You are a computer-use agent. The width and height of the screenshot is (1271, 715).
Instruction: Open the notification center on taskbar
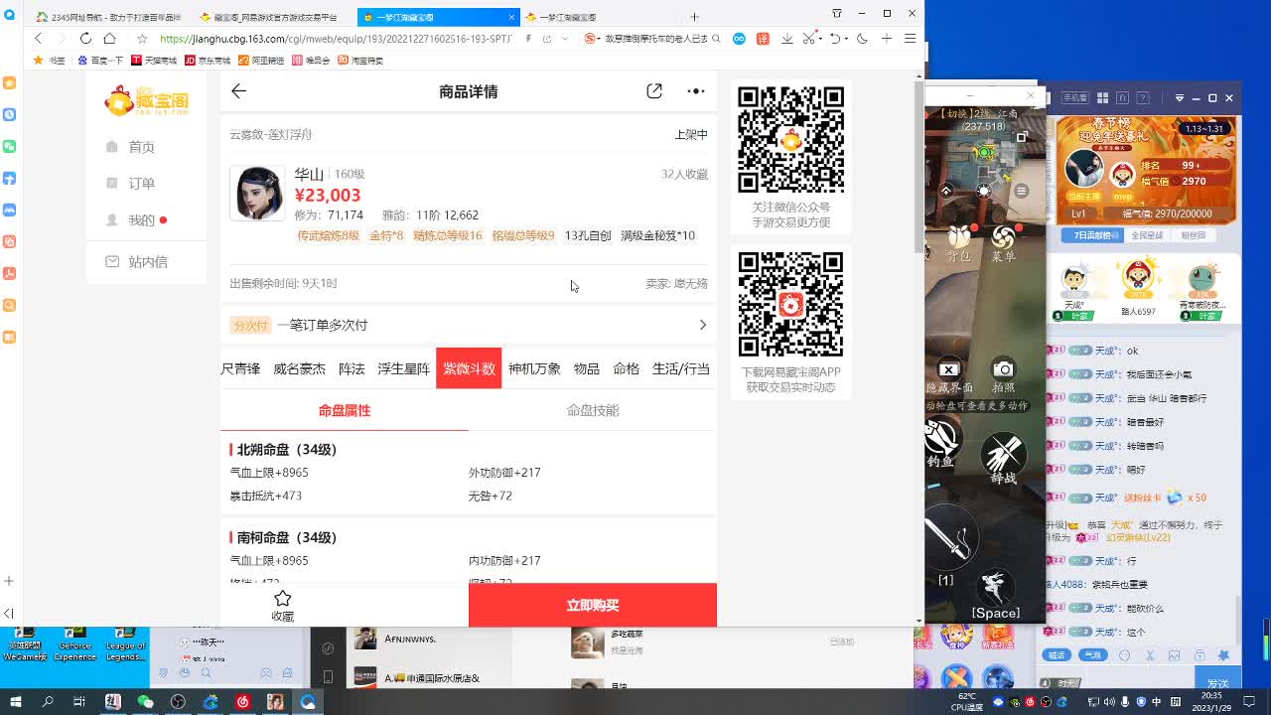pos(1249,701)
